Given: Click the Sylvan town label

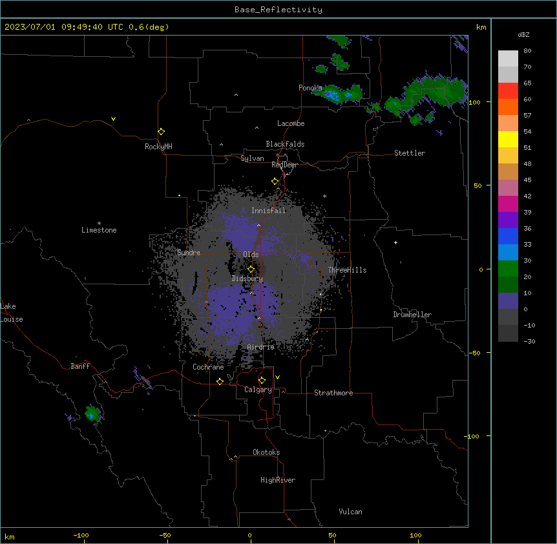Looking at the screenshot, I should click(252, 158).
